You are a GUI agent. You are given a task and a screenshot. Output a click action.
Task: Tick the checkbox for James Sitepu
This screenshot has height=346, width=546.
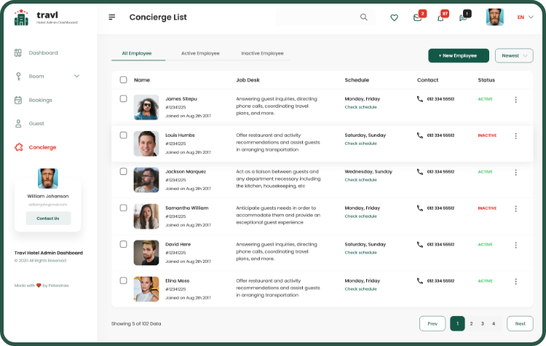123,98
